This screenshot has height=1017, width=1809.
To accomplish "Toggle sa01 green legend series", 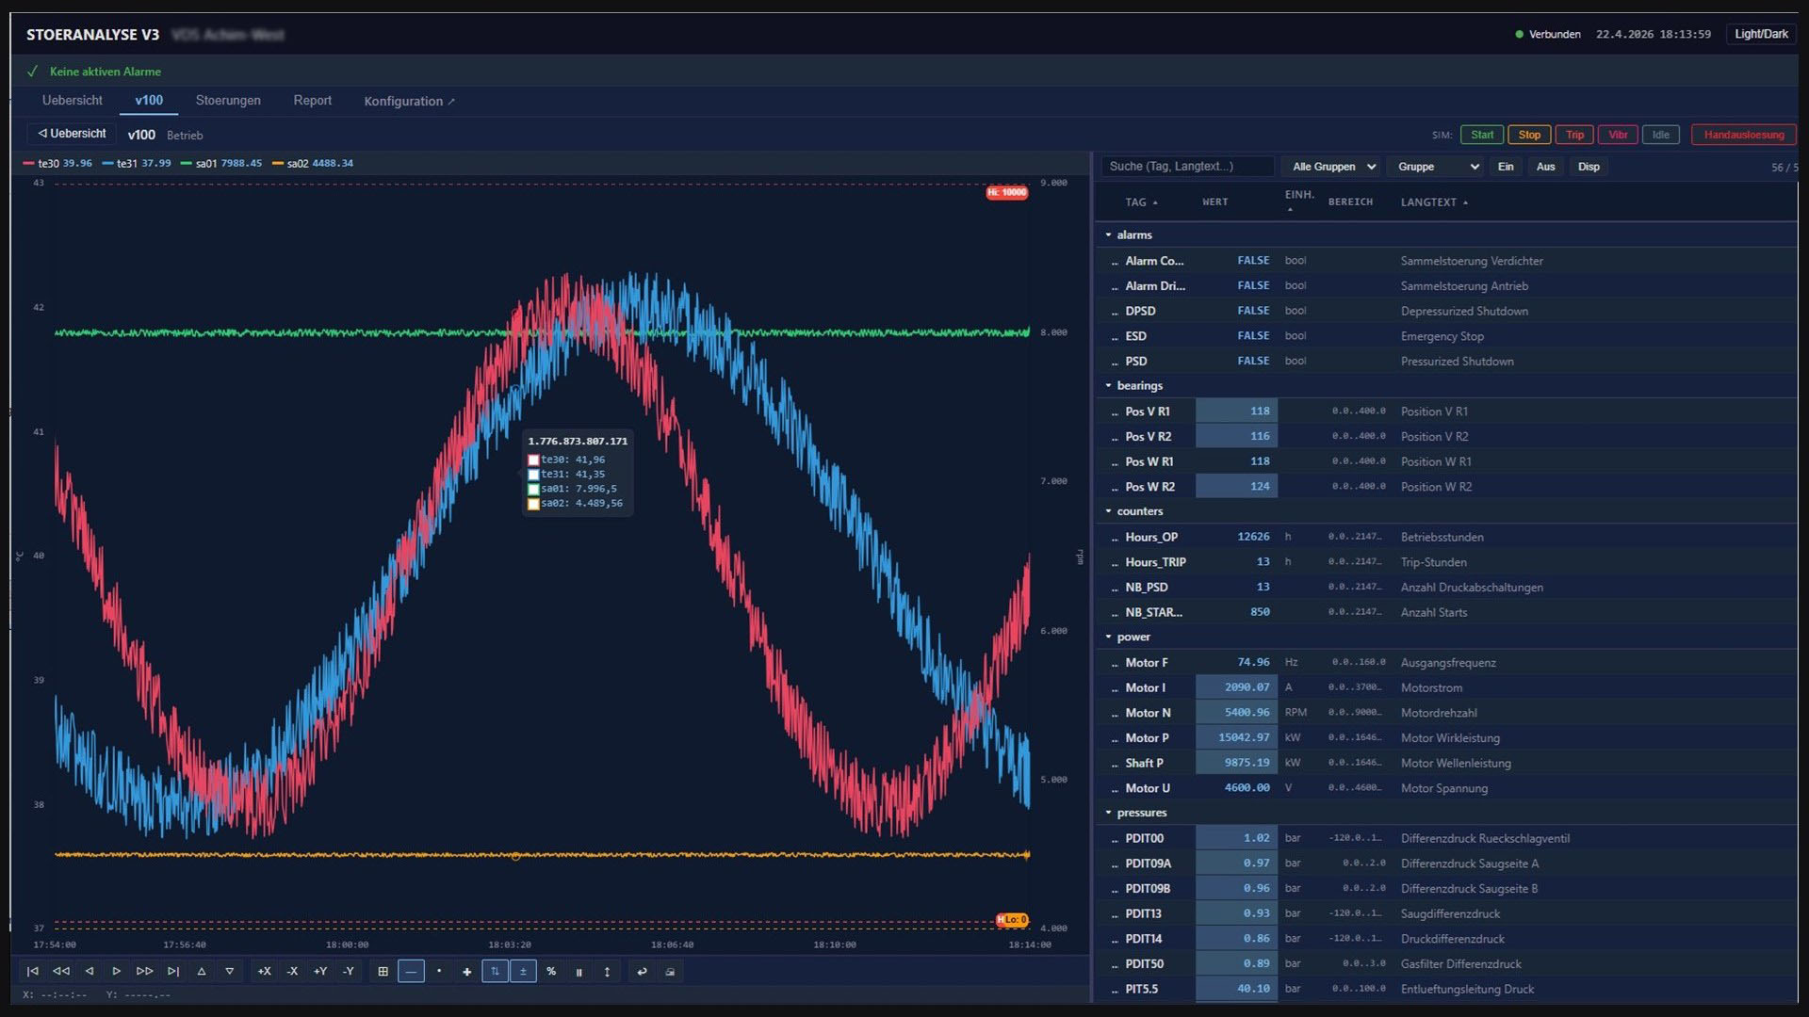I will (x=221, y=163).
